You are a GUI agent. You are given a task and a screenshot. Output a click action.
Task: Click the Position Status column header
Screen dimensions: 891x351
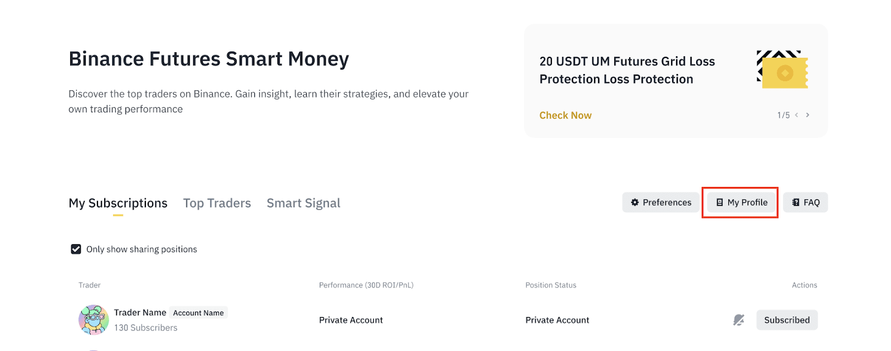pyautogui.click(x=551, y=285)
